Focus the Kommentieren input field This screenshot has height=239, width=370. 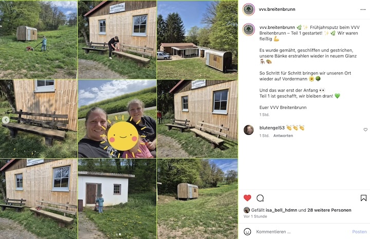click(x=302, y=232)
